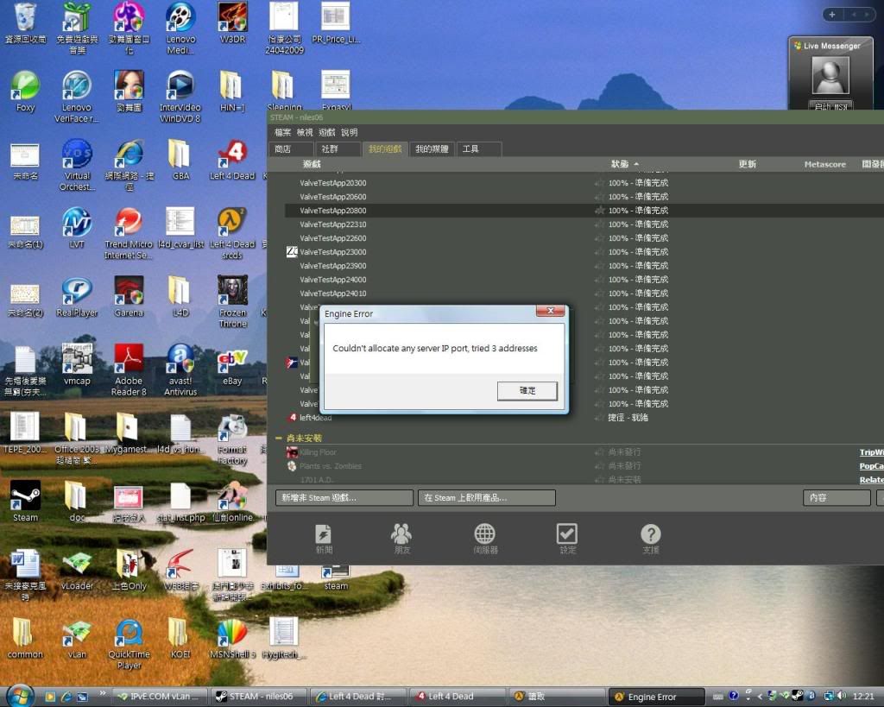Click the Garena desktop shortcut

pos(129,295)
